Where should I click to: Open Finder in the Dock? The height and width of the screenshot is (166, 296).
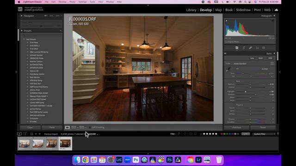coord(77,160)
